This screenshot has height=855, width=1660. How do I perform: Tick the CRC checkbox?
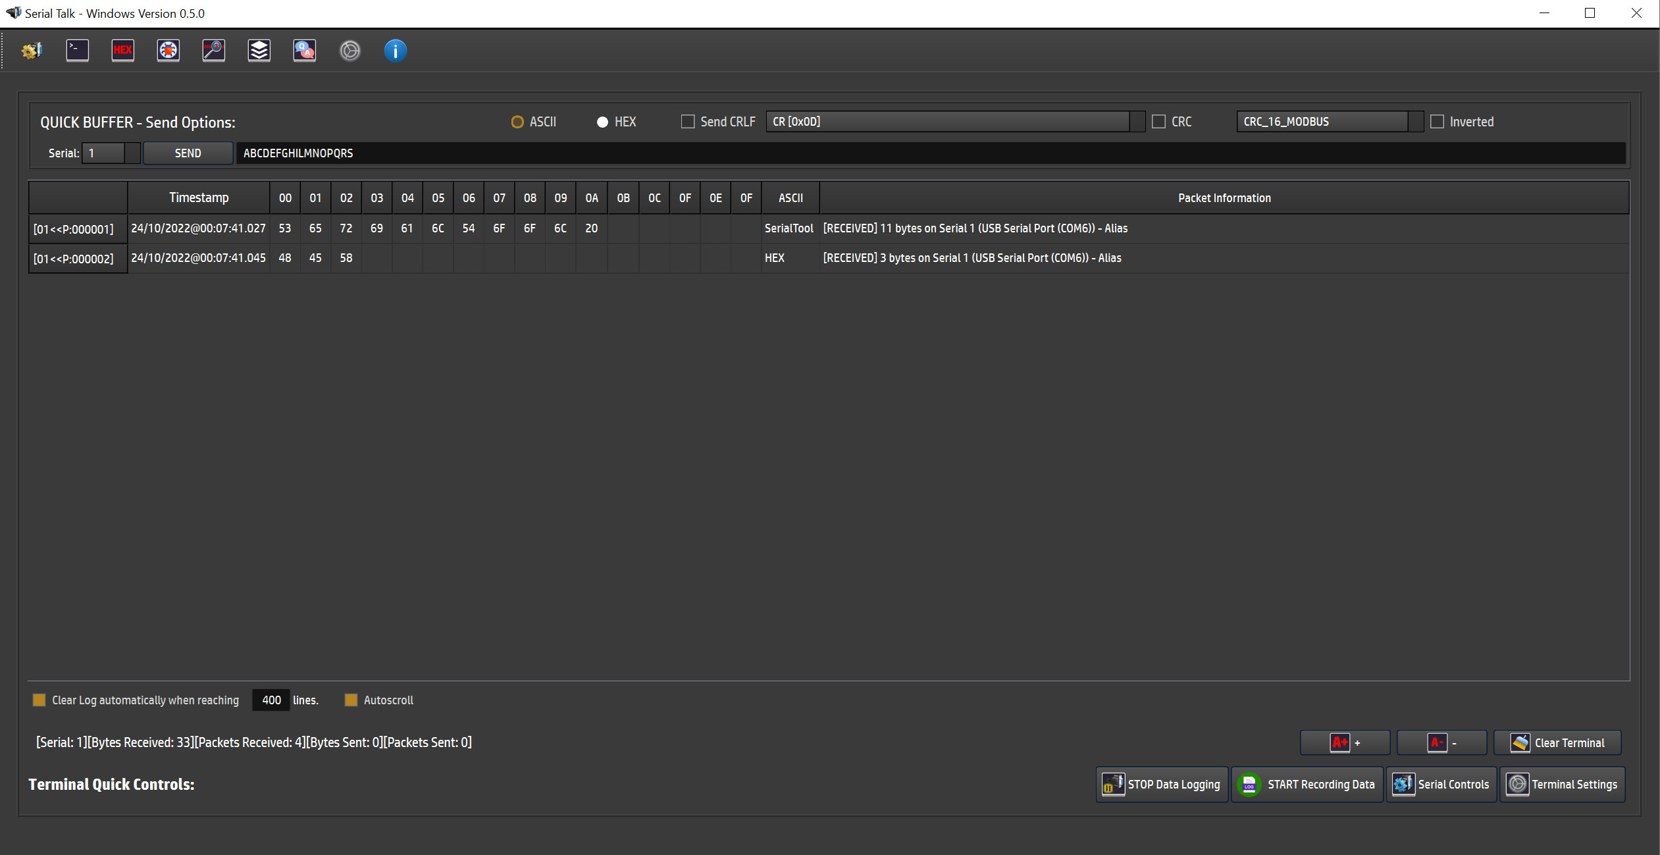tap(1159, 122)
